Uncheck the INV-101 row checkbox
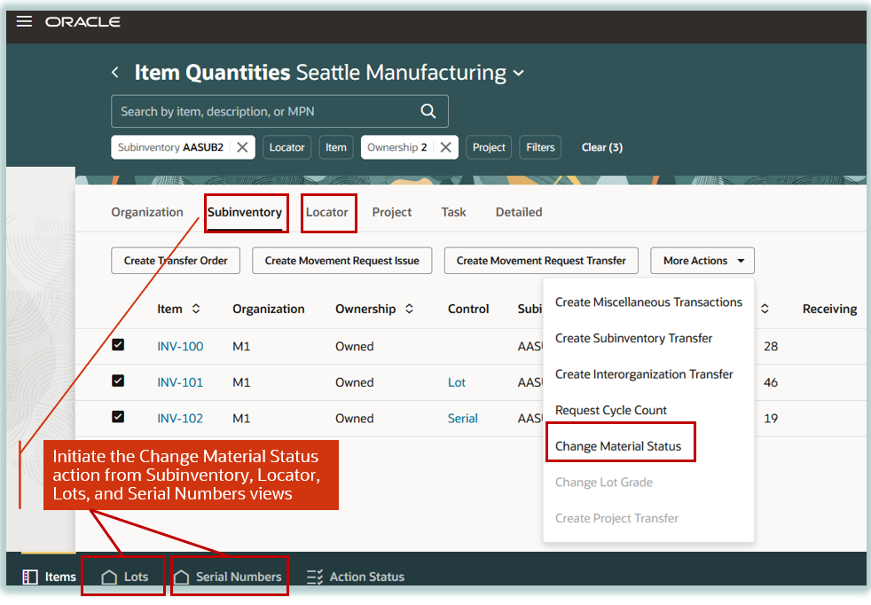Image resolution: width=871 pixels, height=605 pixels. coord(118,381)
